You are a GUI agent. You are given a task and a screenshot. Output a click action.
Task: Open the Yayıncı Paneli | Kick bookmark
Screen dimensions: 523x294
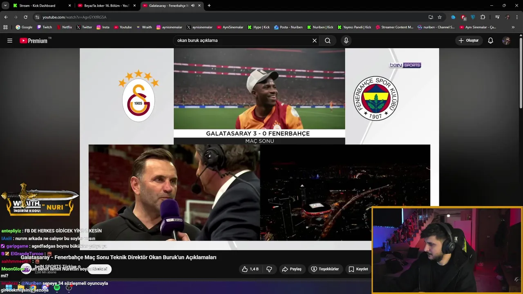pos(354,27)
